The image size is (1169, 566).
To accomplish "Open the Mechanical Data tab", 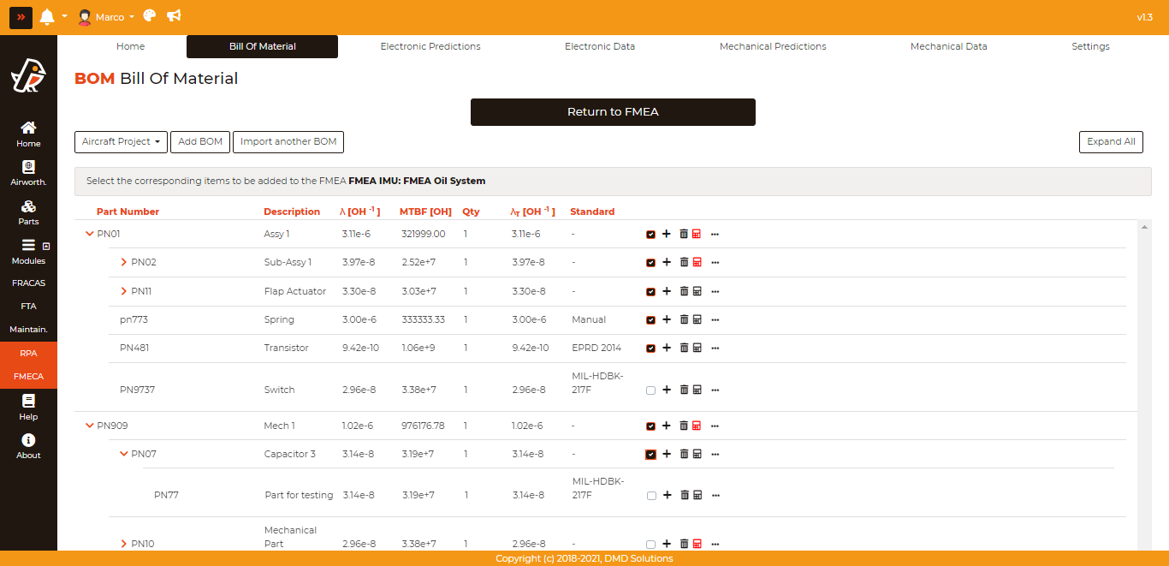I will click(x=948, y=46).
